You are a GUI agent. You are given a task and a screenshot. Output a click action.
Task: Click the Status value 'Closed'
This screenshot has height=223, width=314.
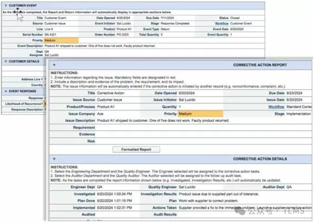(235, 18)
